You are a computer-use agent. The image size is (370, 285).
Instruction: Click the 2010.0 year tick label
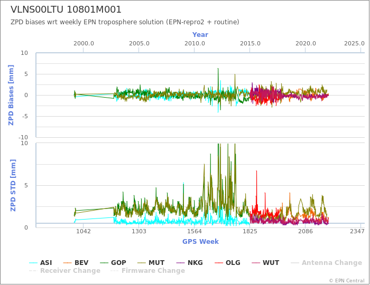pyautogui.click(x=195, y=44)
